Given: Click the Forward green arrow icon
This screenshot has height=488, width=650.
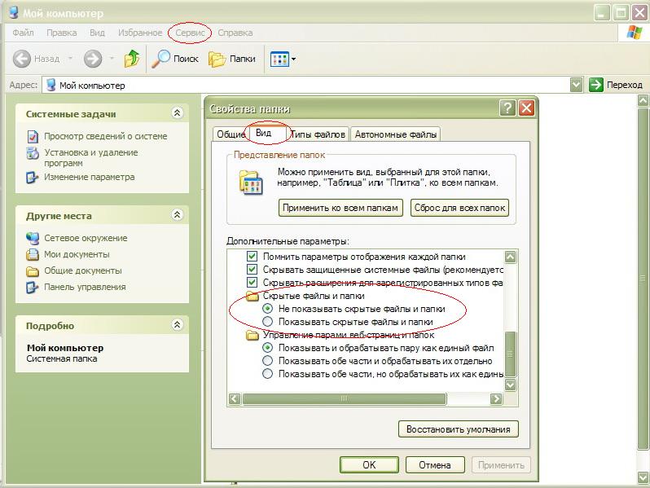Looking at the screenshot, I should (93, 59).
